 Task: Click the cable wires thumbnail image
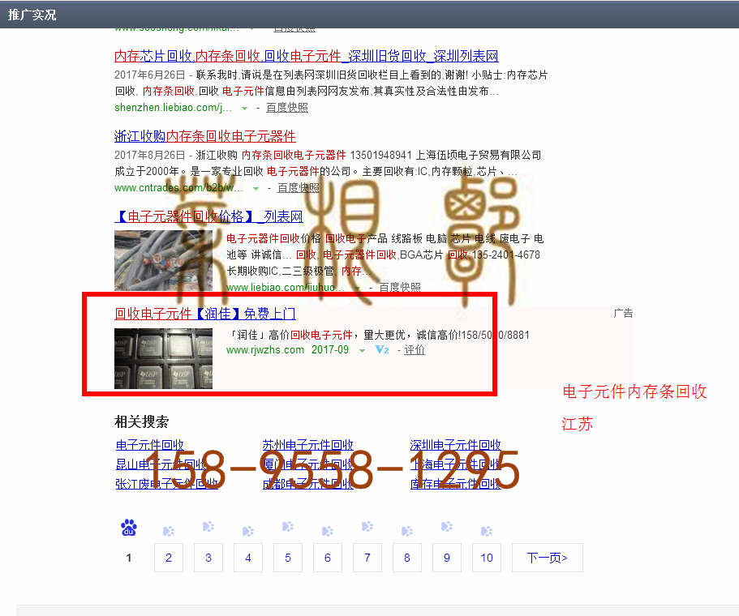pyautogui.click(x=163, y=260)
